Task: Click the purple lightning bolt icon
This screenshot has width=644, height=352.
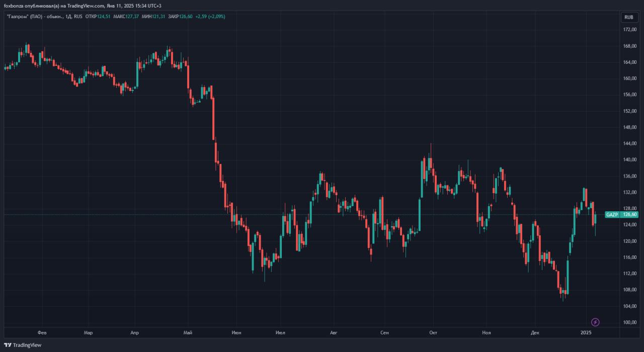Action: tap(595, 322)
